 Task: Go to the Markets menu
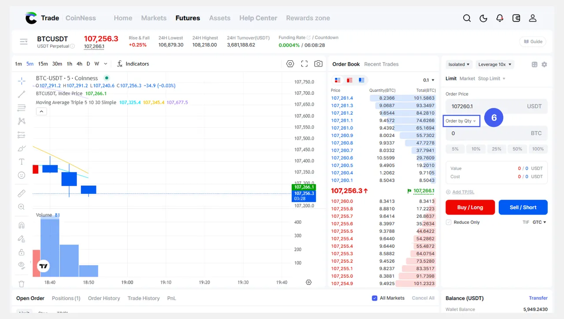pyautogui.click(x=154, y=18)
